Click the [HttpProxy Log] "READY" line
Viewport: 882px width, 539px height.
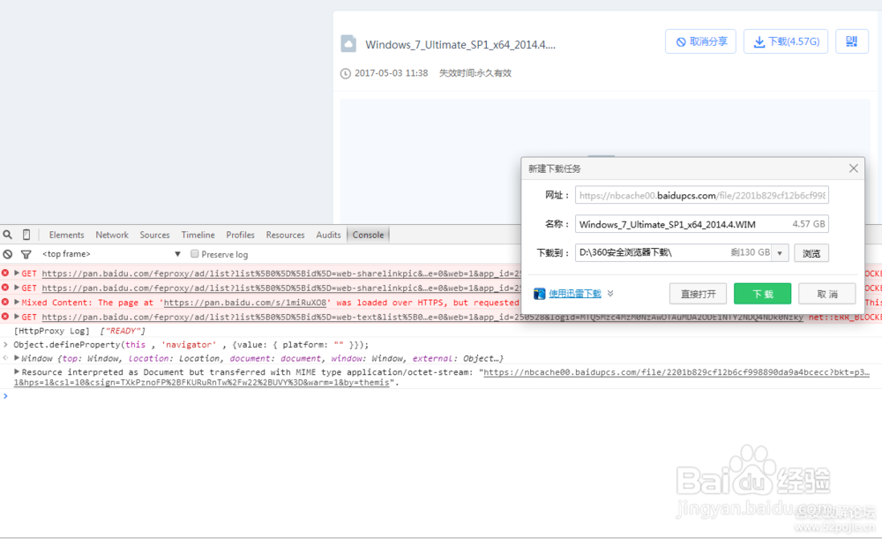click(x=79, y=331)
